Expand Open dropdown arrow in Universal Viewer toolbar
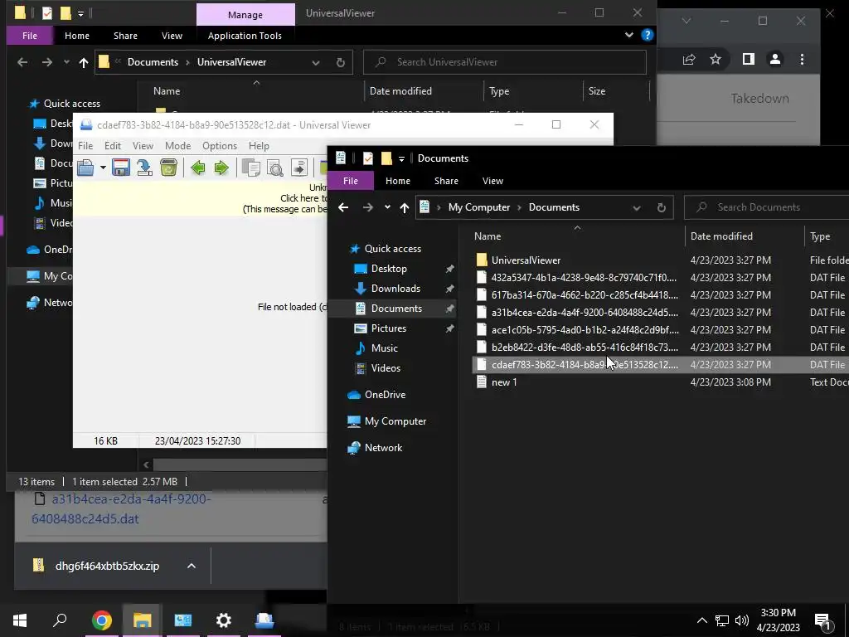Screen dimensions: 849x637 102,168
